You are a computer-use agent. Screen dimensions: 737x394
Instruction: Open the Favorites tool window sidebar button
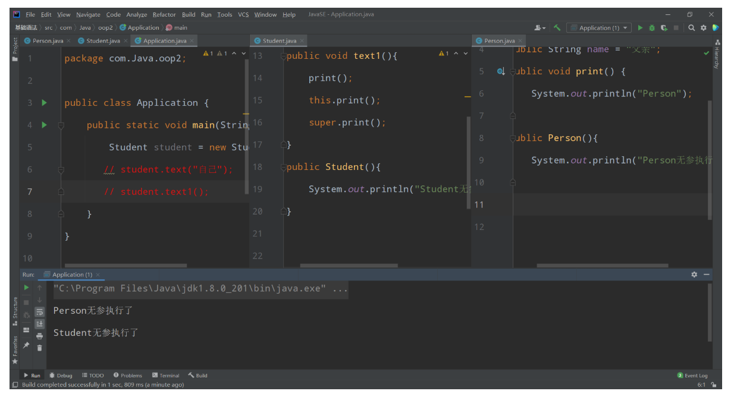click(x=15, y=351)
